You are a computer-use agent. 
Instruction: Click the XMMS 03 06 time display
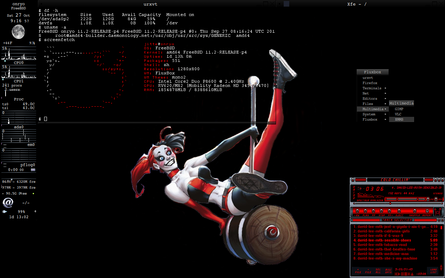[x=374, y=189]
